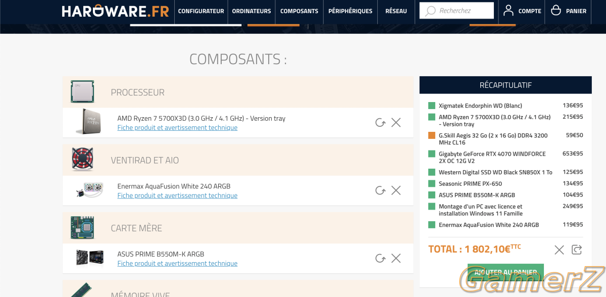Open the Composants menu
Viewport: 606px width, 297px height.
tap(299, 11)
